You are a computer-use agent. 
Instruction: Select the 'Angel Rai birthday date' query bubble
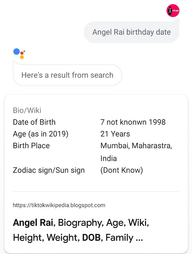click(x=131, y=32)
